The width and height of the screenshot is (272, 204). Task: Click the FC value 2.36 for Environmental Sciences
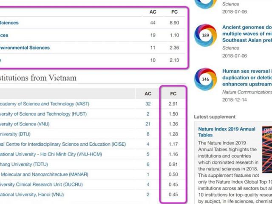point(174,48)
